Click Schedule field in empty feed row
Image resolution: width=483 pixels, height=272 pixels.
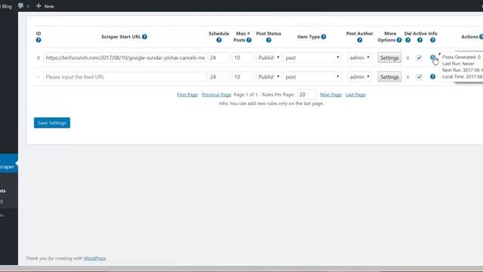pos(219,77)
